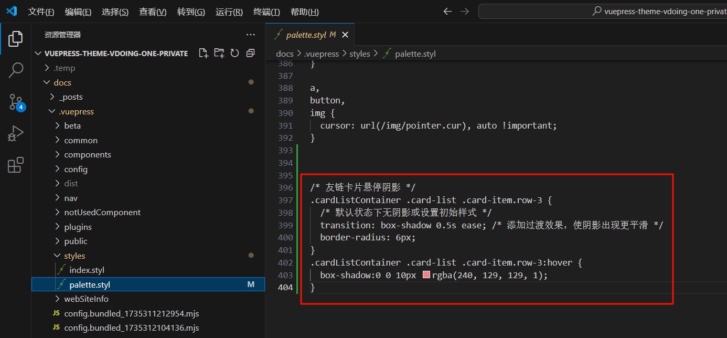The width and height of the screenshot is (727, 338).
Task: Click the /* 友链卡片悬停阴影 */ comment
Action: pyautogui.click(x=363, y=188)
